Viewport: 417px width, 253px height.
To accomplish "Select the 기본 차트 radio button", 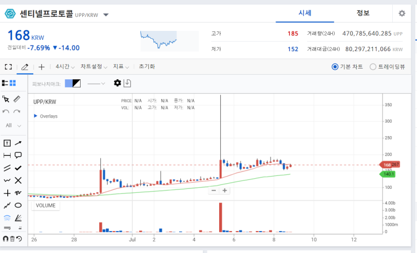I will [335, 67].
